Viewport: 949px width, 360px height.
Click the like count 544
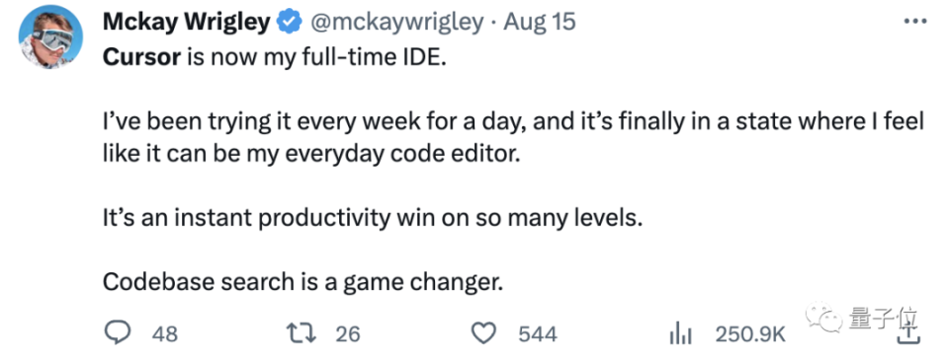click(538, 334)
